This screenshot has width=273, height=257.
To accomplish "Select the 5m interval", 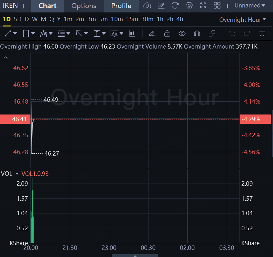I will point(103,19).
